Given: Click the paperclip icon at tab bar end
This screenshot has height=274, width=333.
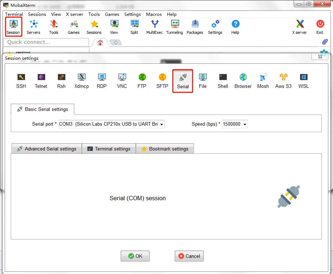Looking at the screenshot, I should pyautogui.click(x=325, y=42).
